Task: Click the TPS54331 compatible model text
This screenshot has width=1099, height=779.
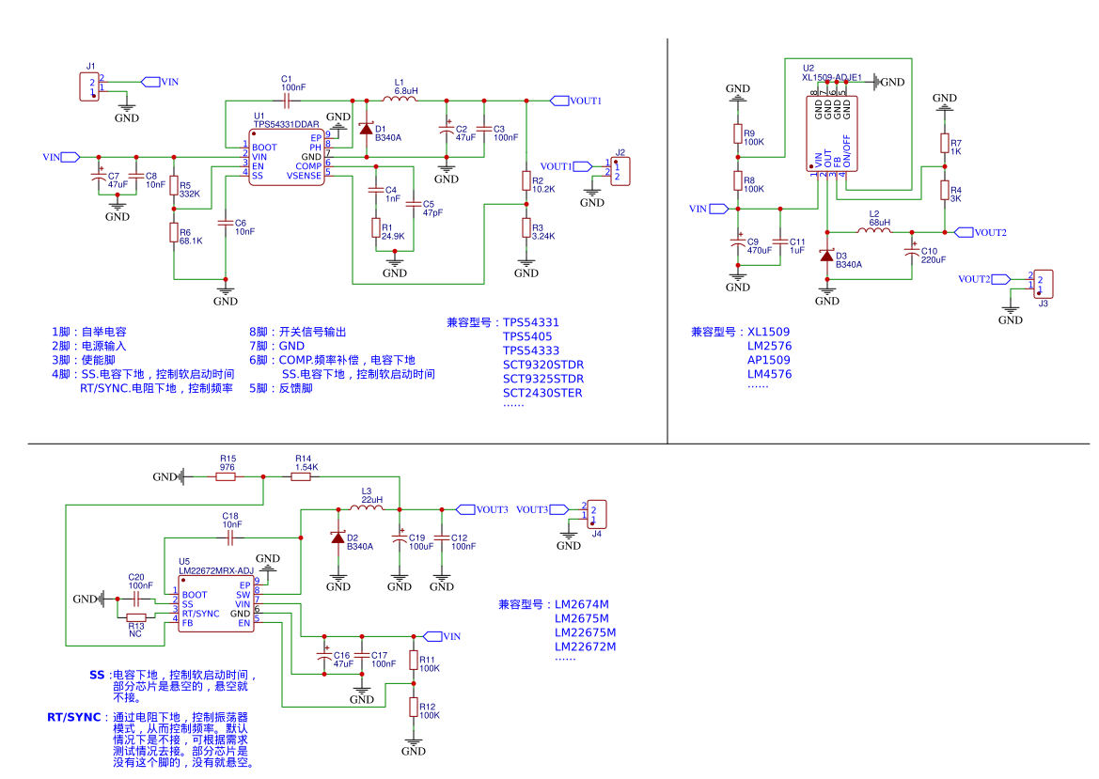Action: [x=531, y=322]
